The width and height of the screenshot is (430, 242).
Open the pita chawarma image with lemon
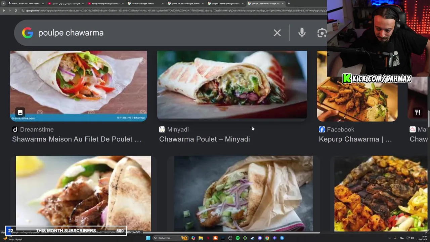pyautogui.click(x=83, y=193)
